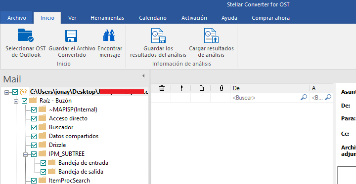Click Cargar resultados de análisis icon
The image size is (356, 184).
click(211, 36)
